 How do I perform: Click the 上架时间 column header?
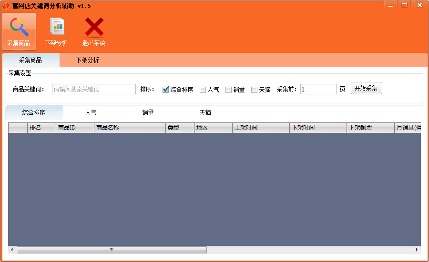(261, 128)
